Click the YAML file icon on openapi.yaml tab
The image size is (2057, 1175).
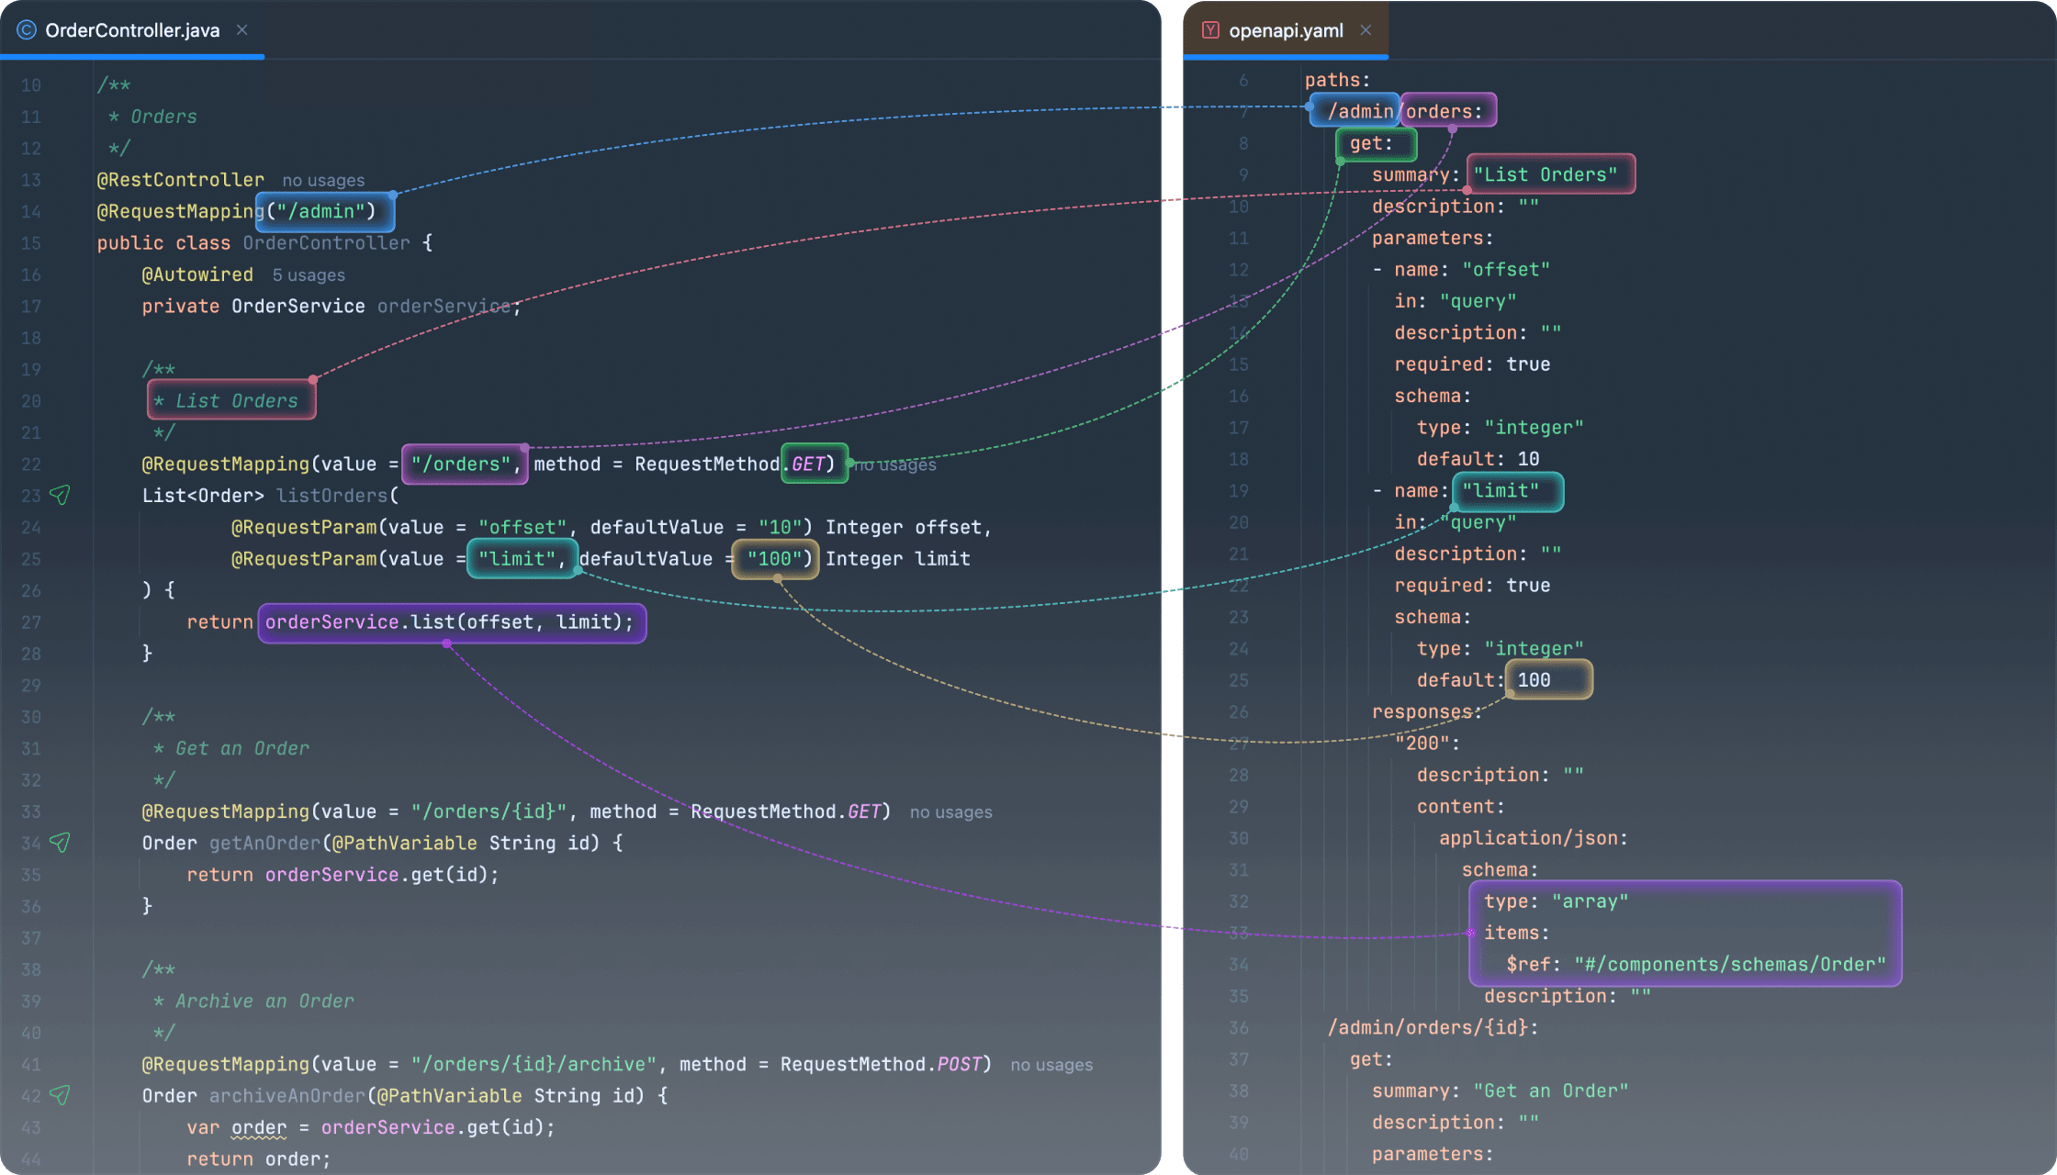click(x=1210, y=30)
